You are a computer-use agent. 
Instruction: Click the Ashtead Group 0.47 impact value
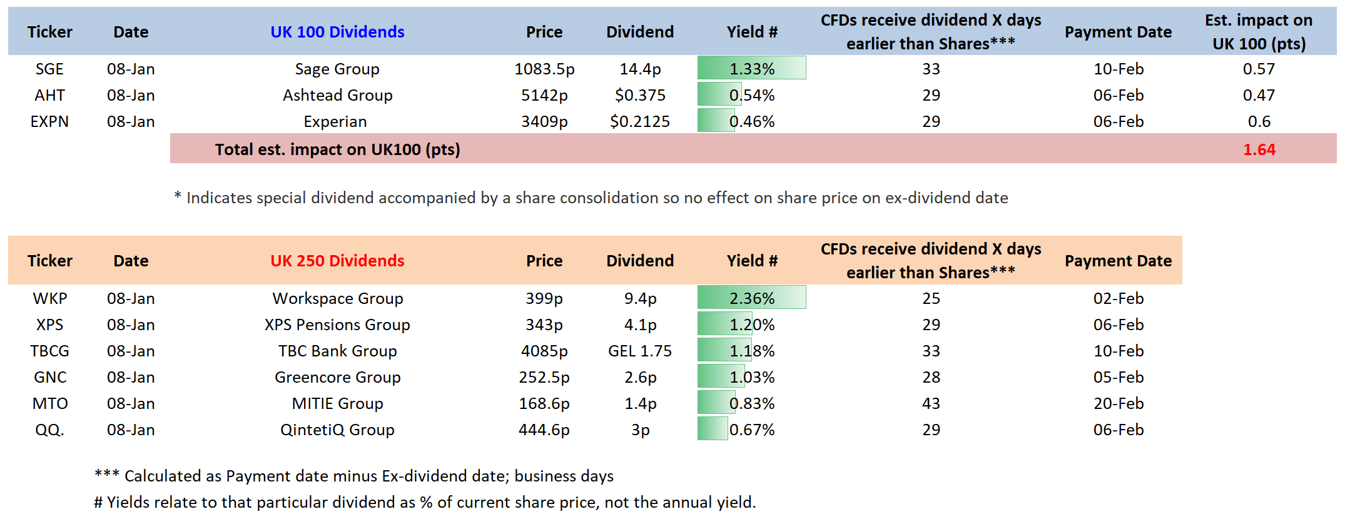(1259, 95)
